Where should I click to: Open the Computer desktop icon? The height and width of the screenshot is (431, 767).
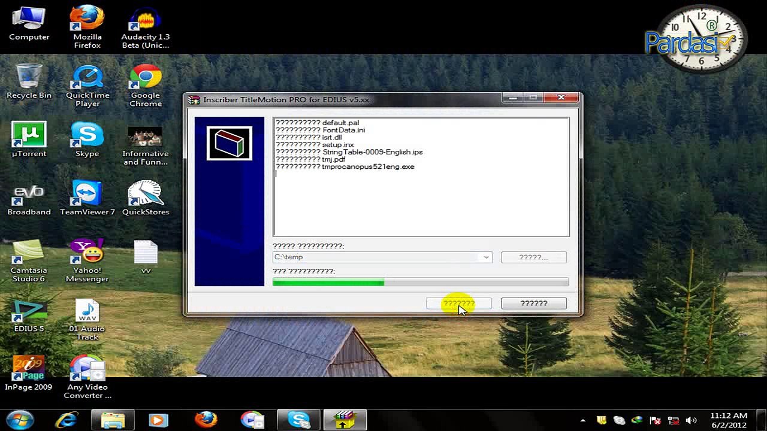click(29, 24)
